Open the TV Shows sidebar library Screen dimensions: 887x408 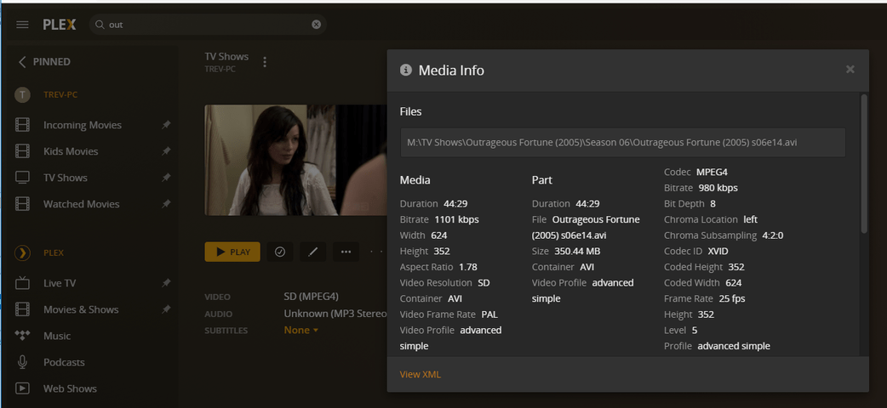point(66,178)
